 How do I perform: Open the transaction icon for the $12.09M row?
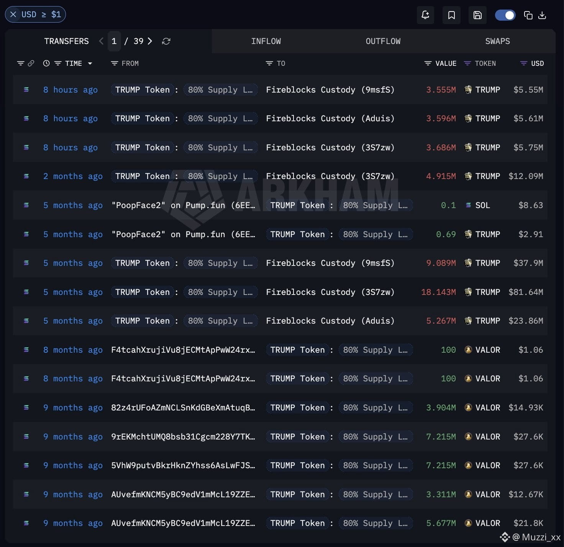26,176
